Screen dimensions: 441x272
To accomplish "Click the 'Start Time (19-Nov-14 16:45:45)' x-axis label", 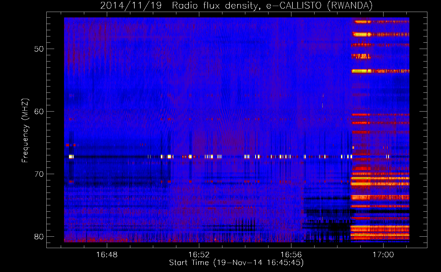I will tap(236, 263).
